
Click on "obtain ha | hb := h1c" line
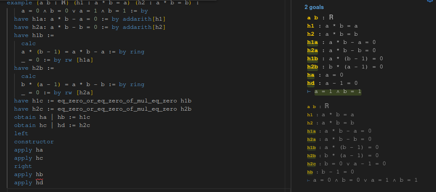(52, 117)
